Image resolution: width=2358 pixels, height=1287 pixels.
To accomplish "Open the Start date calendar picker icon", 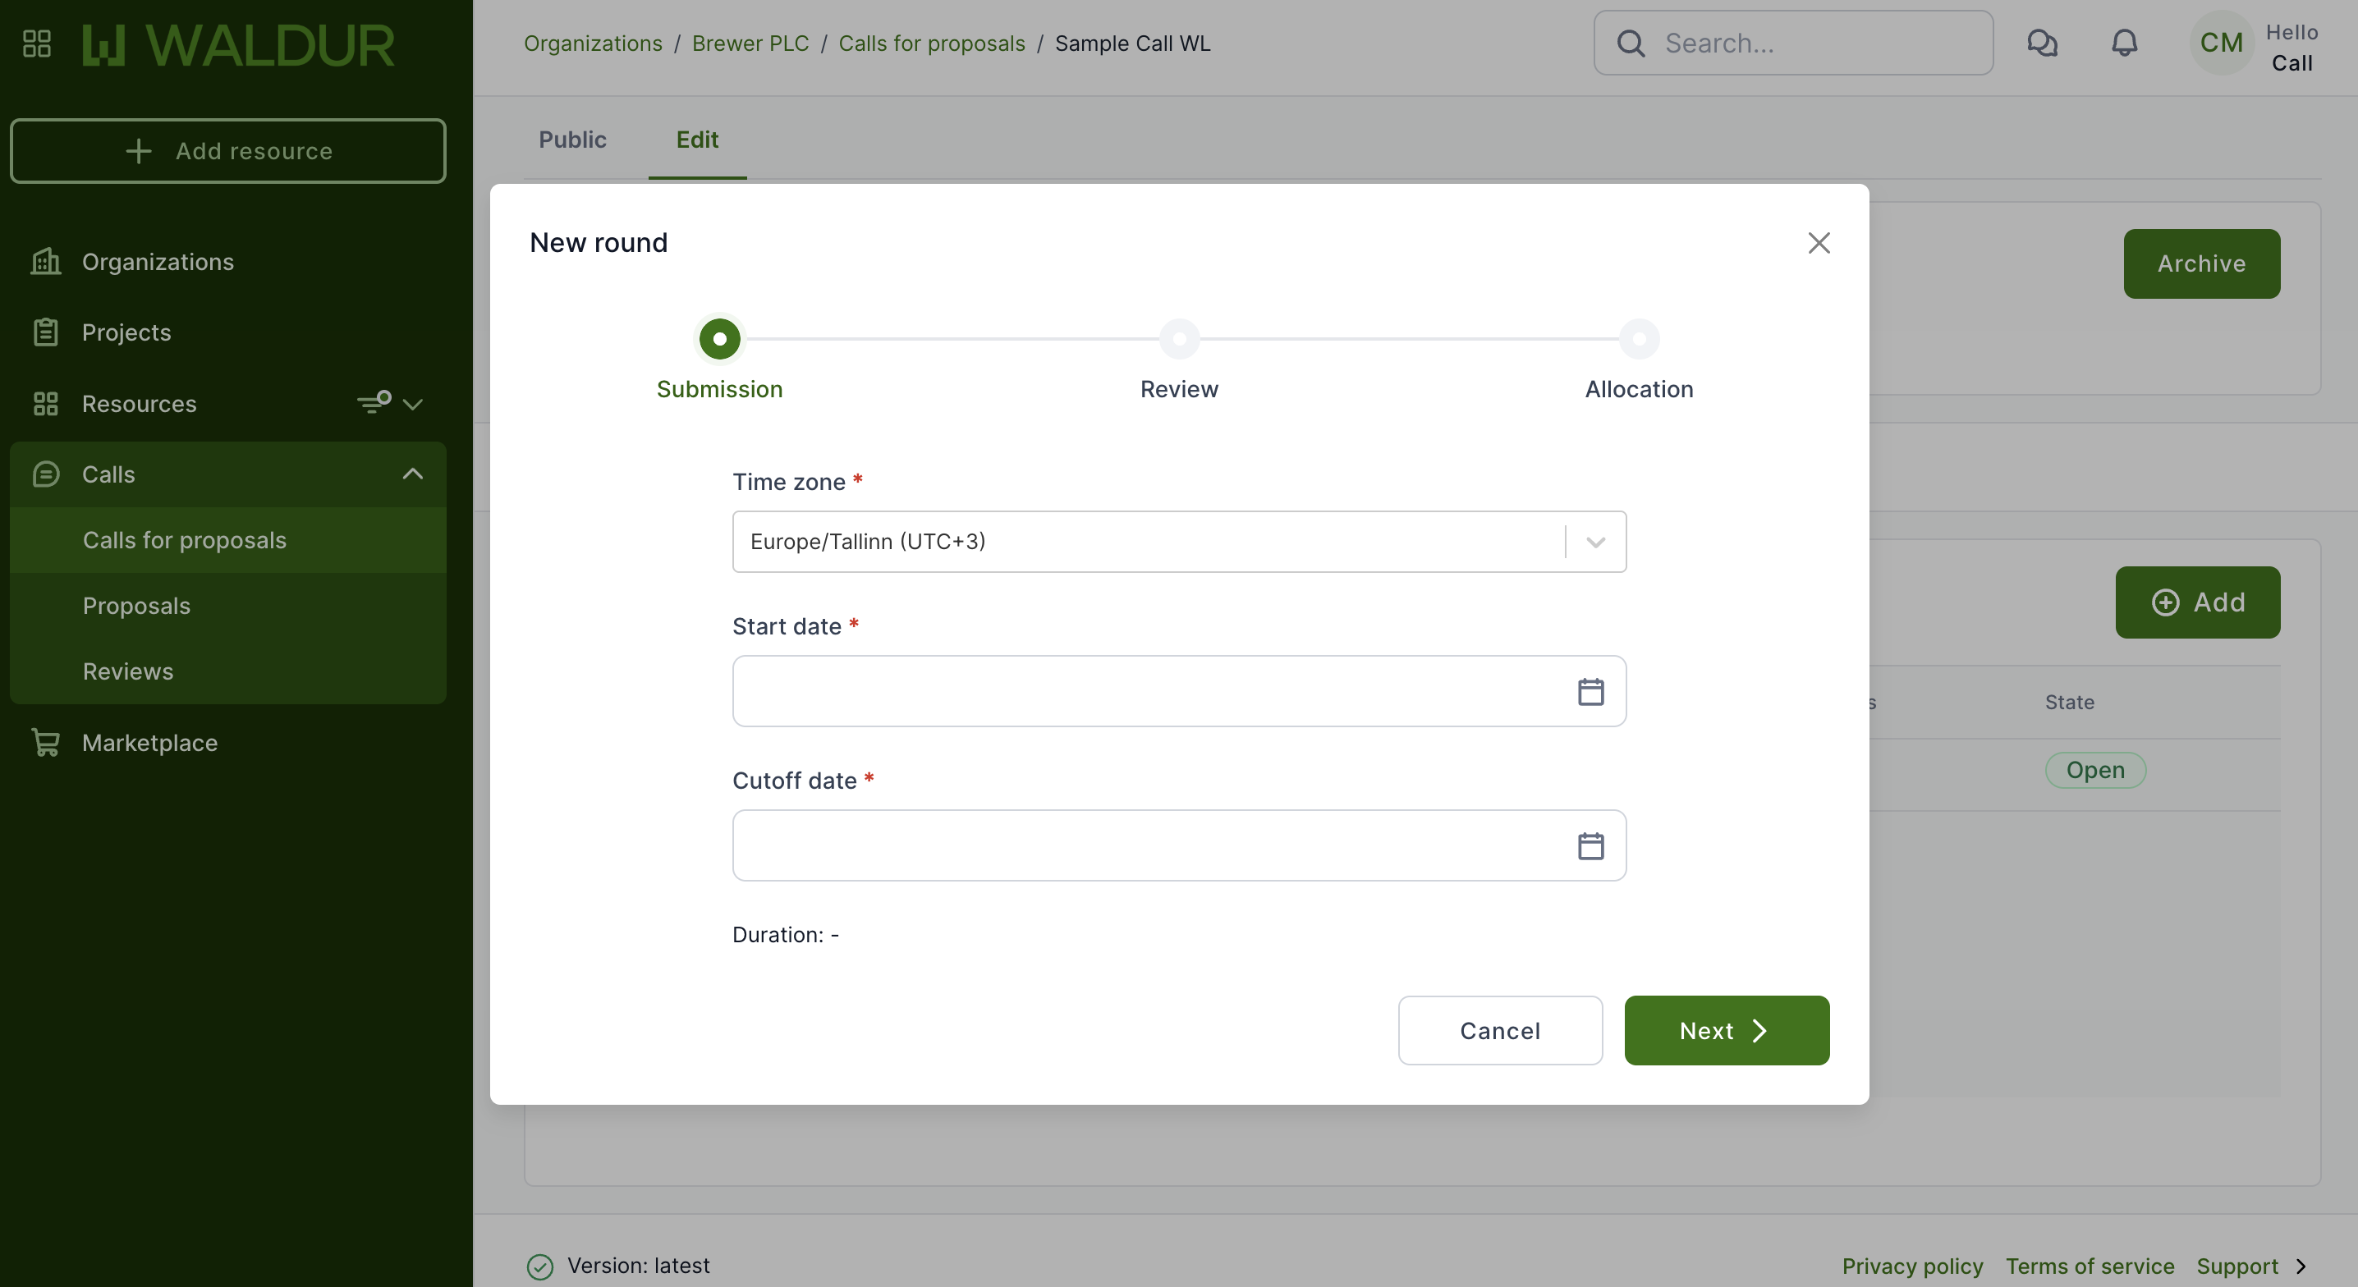I will (x=1590, y=692).
